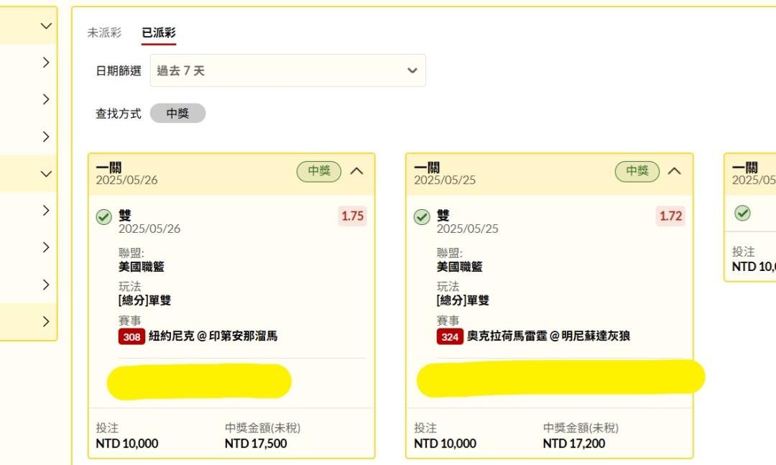Screen dimensions: 776x465
Task: Click NTD 10,000 stake on the 2025/05/25 card
Action: (445, 443)
